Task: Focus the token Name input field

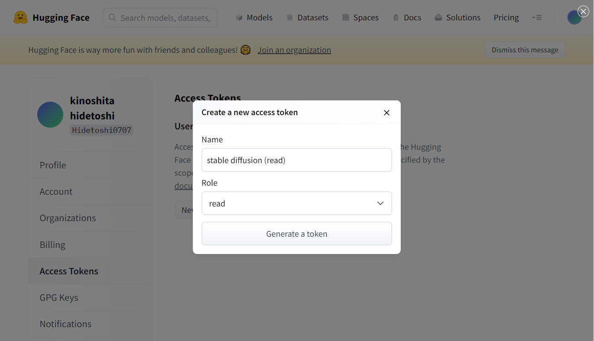Action: (x=297, y=160)
